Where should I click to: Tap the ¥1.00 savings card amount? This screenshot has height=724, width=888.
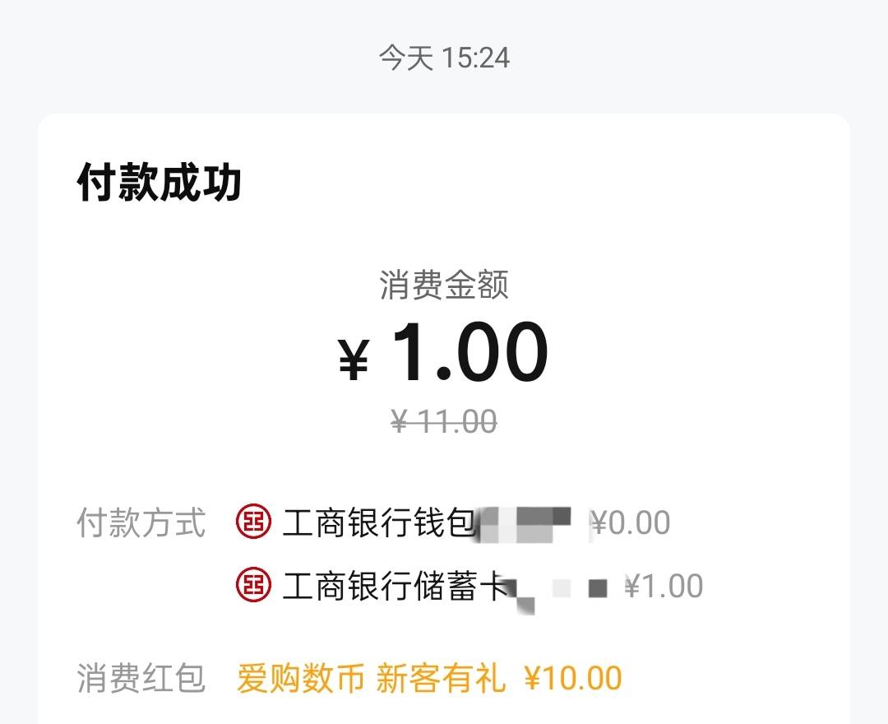click(664, 586)
